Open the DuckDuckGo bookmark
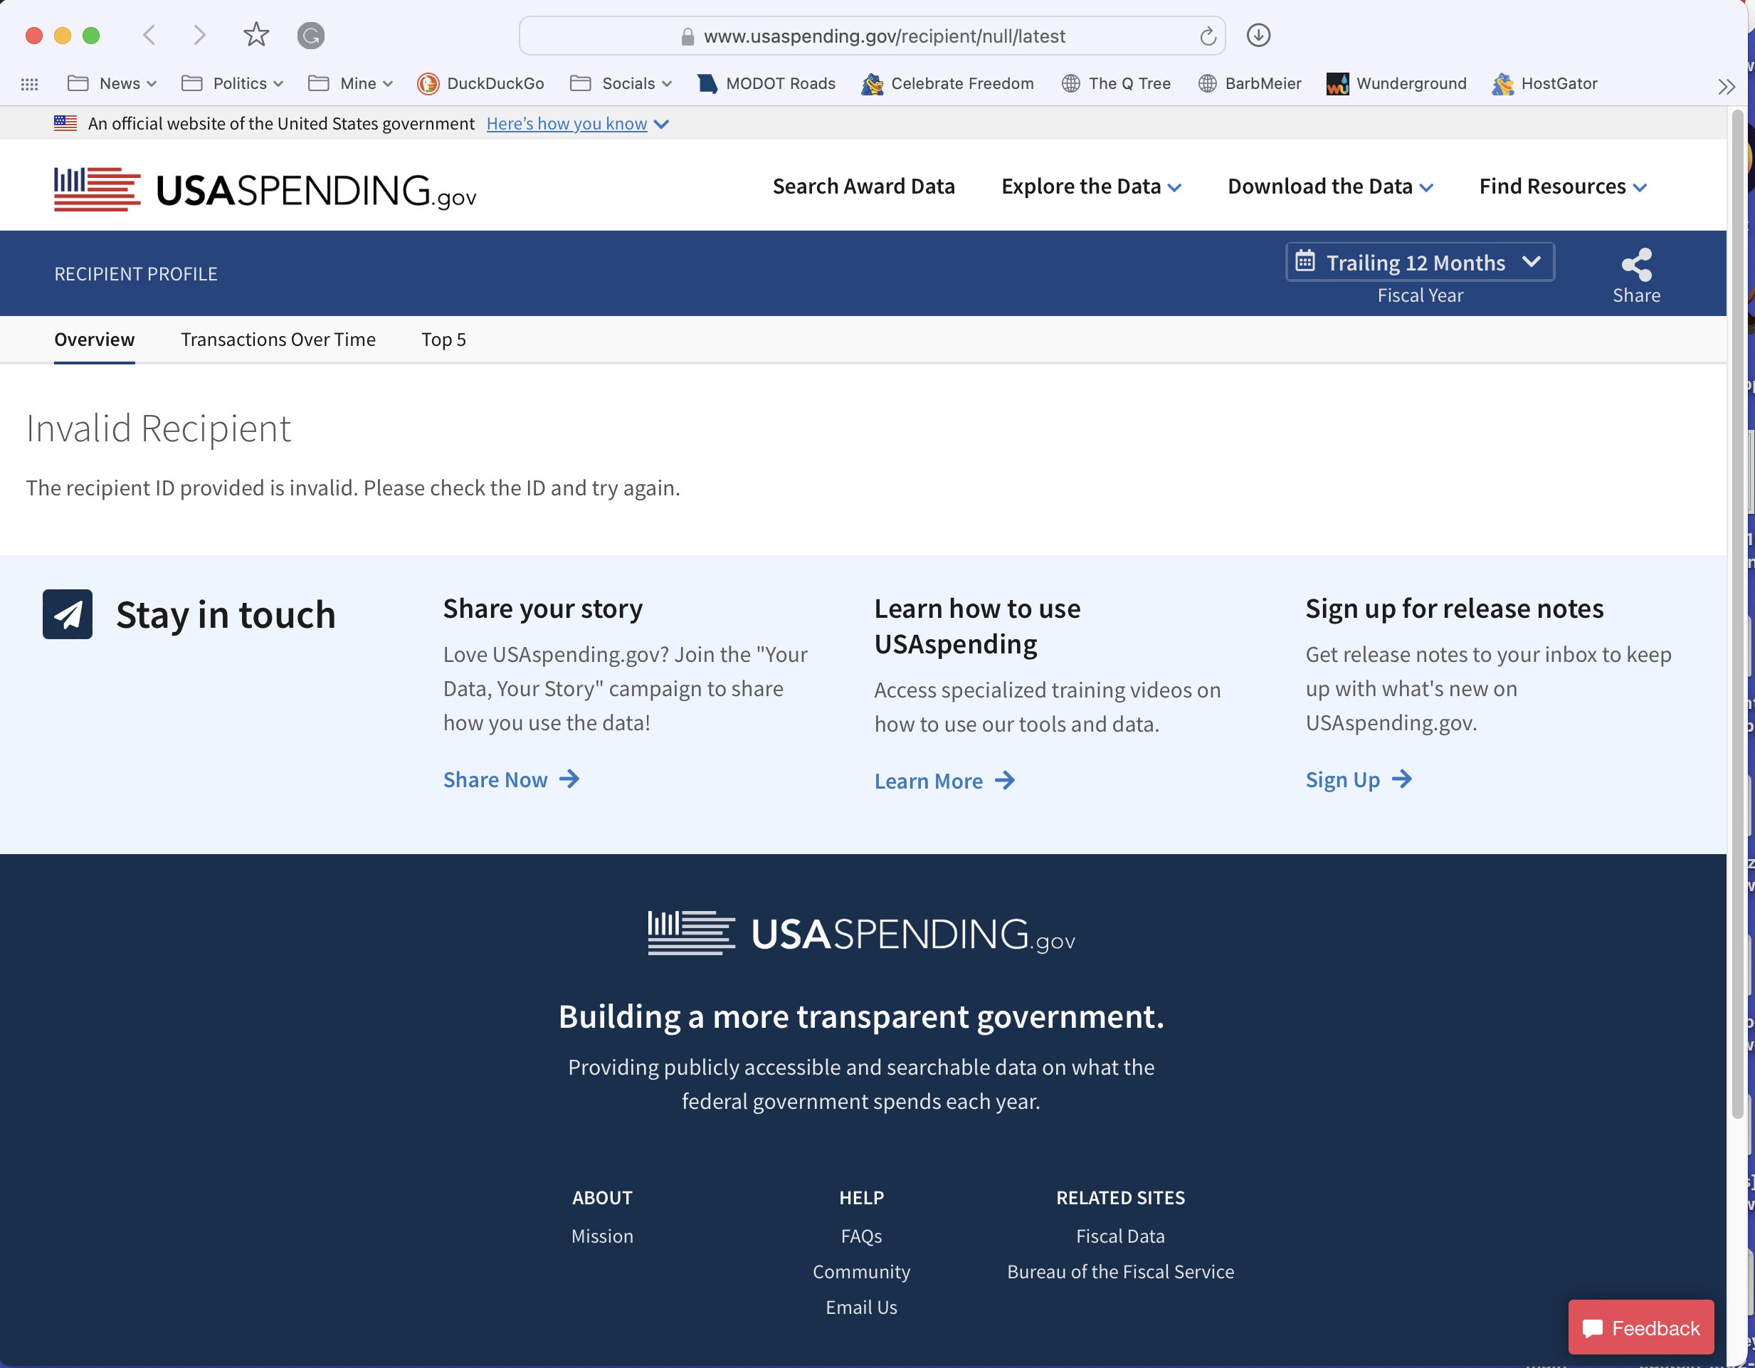The width and height of the screenshot is (1755, 1368). tap(480, 83)
